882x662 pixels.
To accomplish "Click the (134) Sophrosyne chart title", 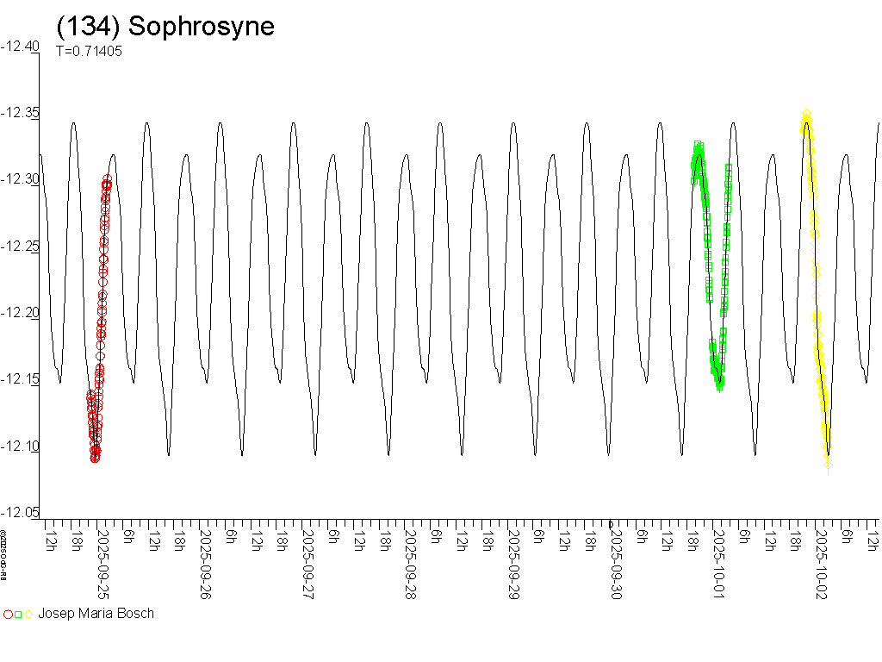I will tap(165, 26).
